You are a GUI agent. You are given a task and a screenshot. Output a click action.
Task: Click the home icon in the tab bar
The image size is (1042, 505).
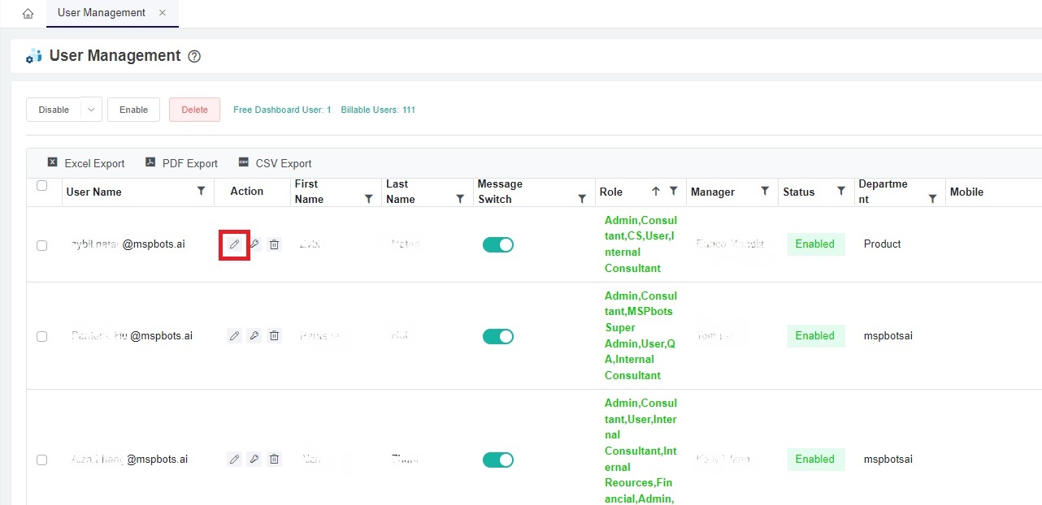click(x=27, y=13)
